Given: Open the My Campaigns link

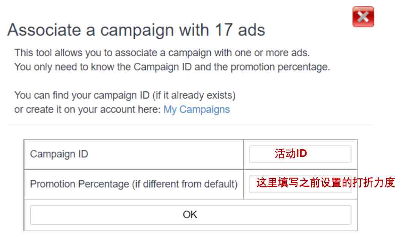Looking at the screenshot, I should click(x=197, y=109).
